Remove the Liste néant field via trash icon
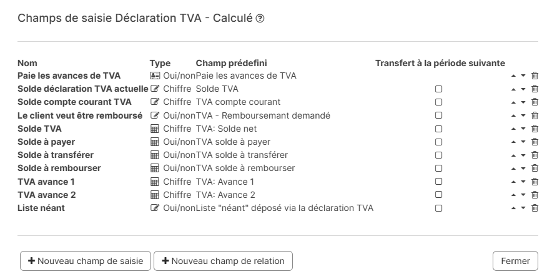 click(535, 208)
